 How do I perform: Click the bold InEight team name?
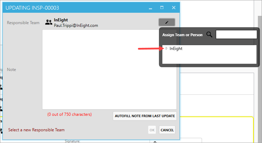(x=61, y=20)
